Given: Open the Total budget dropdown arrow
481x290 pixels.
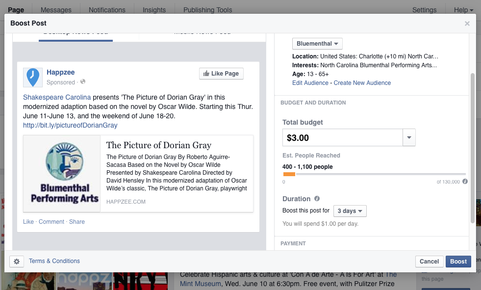Looking at the screenshot, I should [x=409, y=137].
